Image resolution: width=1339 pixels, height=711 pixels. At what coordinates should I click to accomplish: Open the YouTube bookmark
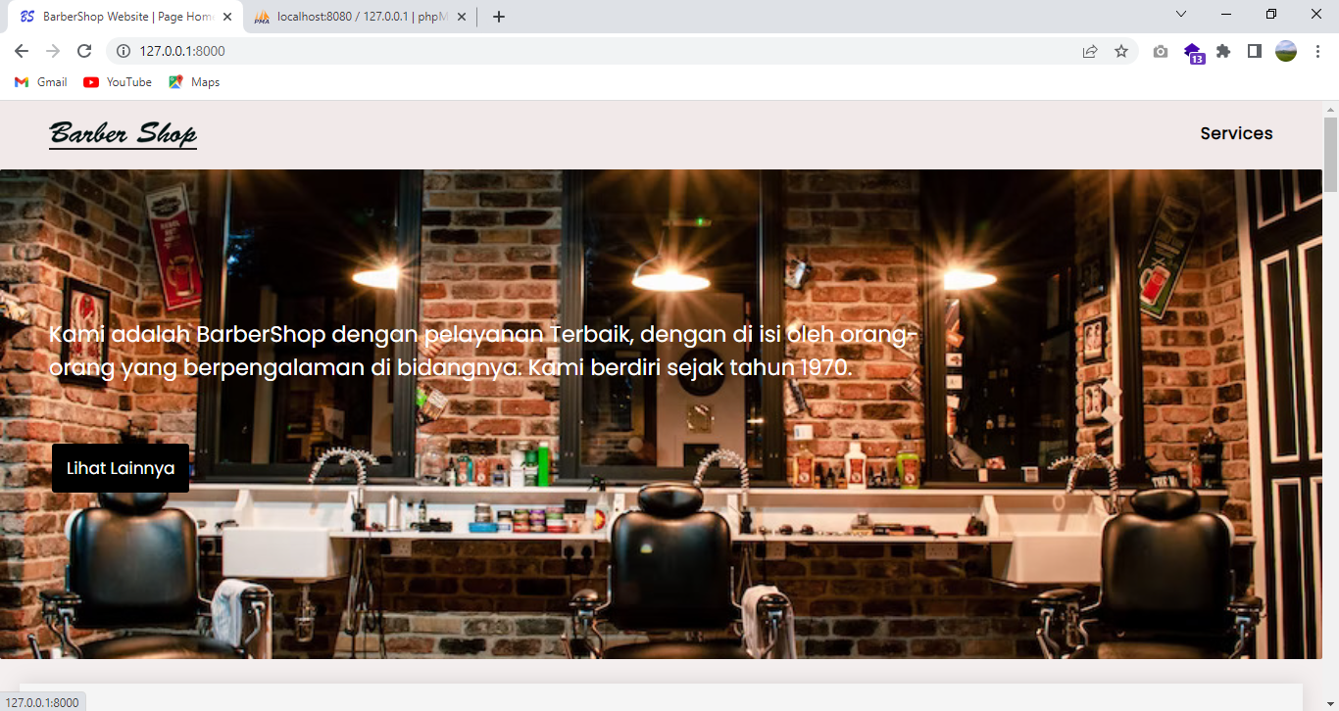pyautogui.click(x=118, y=82)
